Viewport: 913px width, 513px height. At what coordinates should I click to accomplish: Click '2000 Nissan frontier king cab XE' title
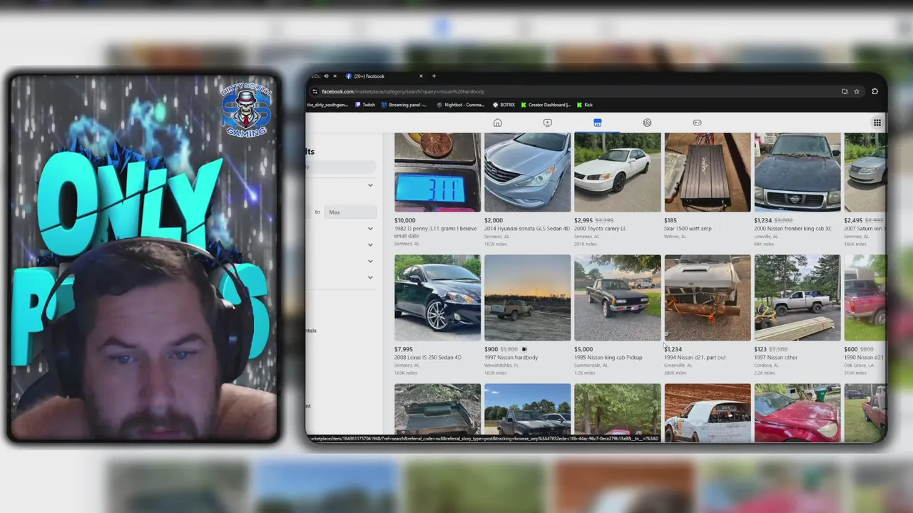point(792,229)
